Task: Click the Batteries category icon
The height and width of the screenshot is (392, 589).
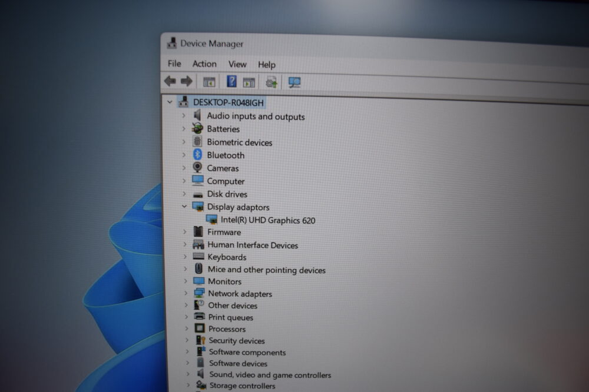Action: pyautogui.click(x=197, y=128)
